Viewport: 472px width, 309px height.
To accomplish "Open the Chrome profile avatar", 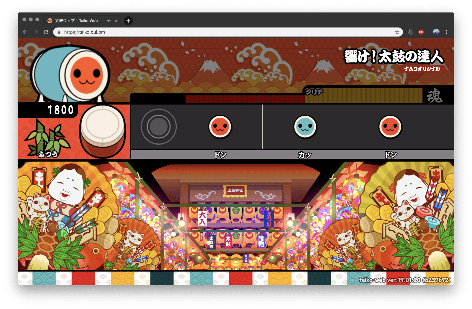I will tap(436, 32).
